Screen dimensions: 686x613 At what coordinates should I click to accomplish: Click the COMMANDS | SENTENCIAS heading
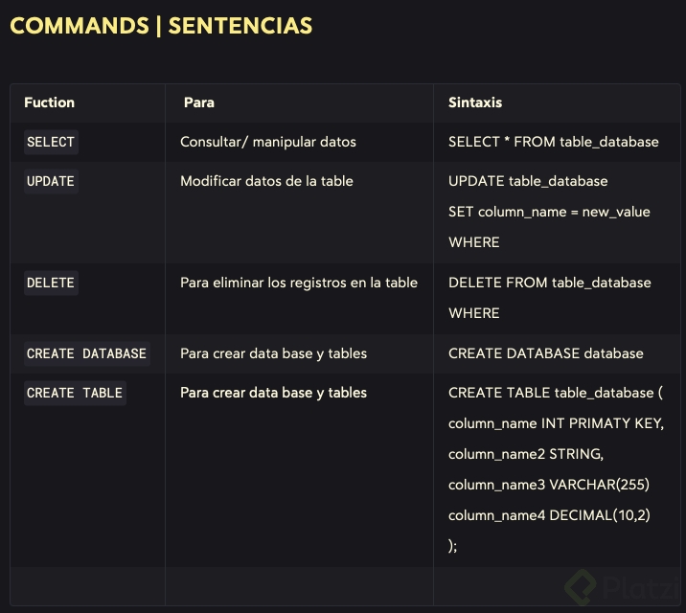[161, 26]
